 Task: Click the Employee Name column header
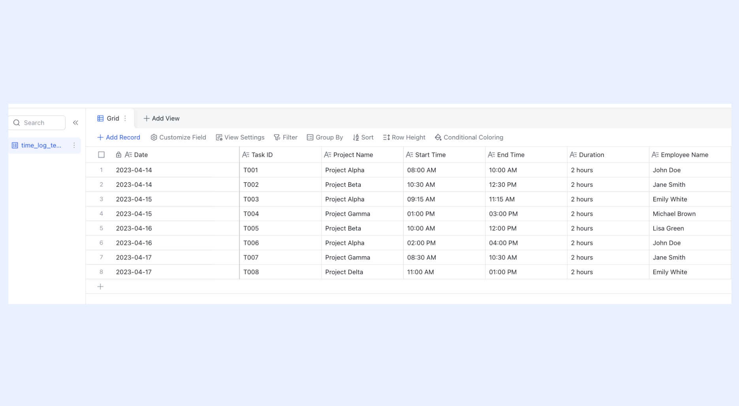tap(690, 155)
